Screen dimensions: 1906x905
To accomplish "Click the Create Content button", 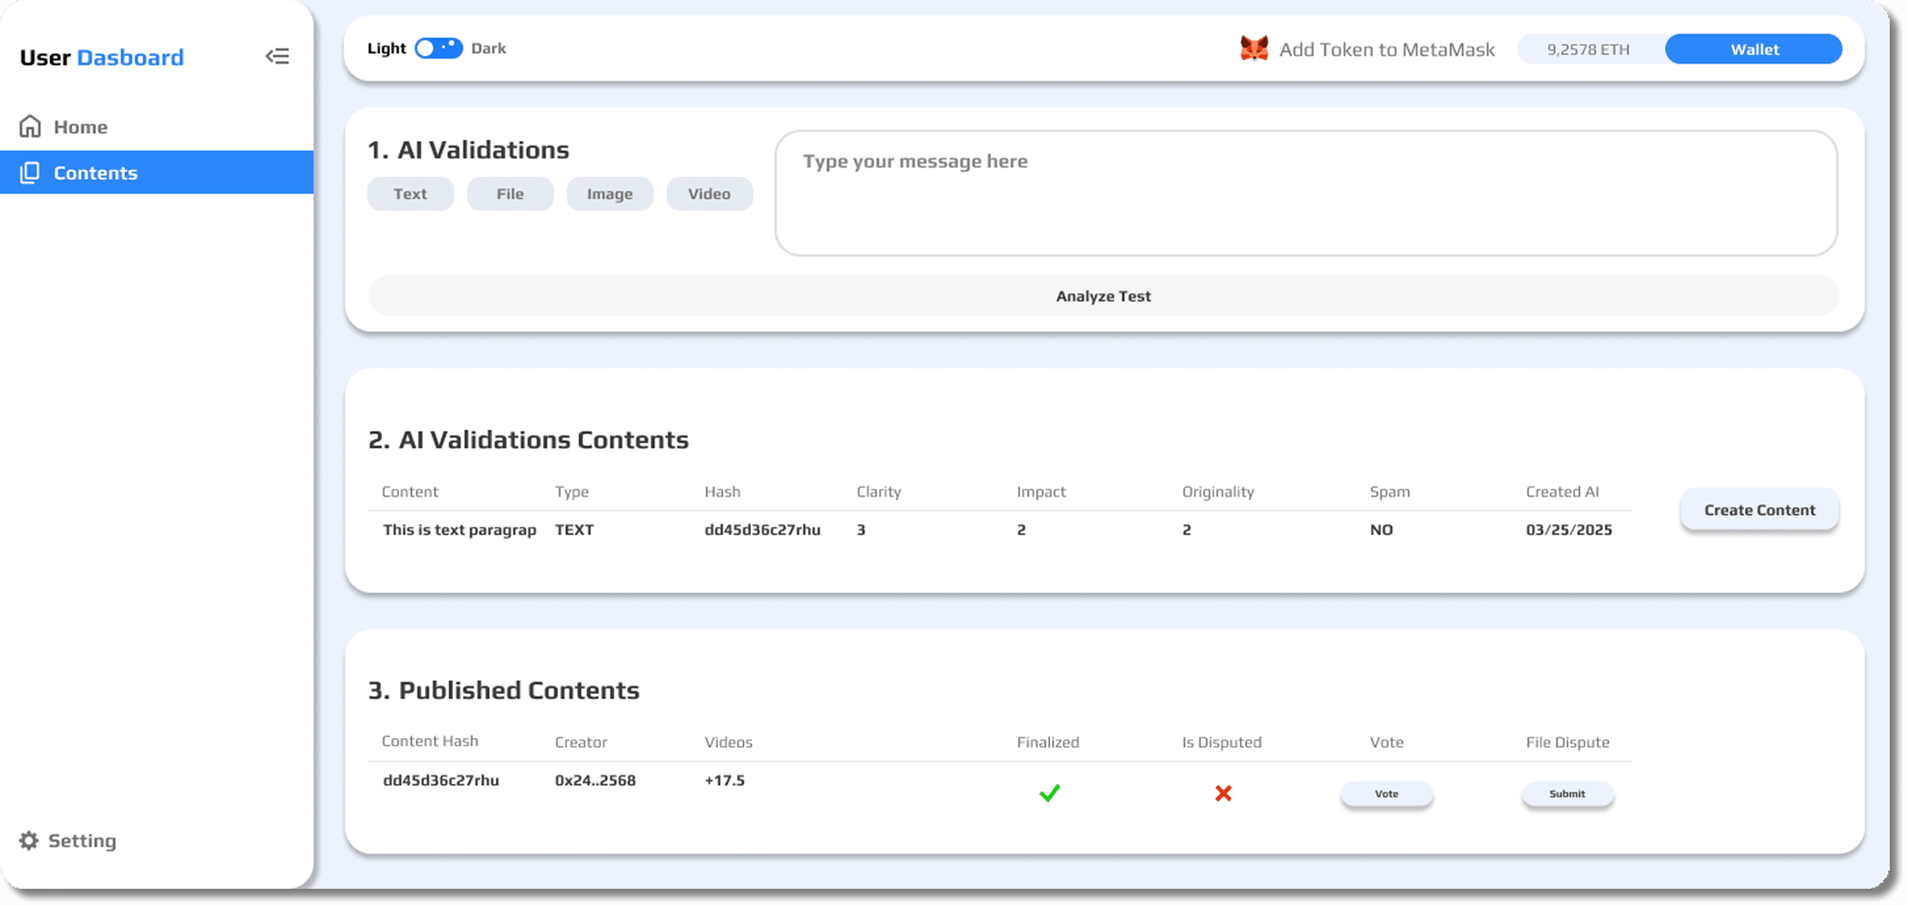I will pos(1759,510).
